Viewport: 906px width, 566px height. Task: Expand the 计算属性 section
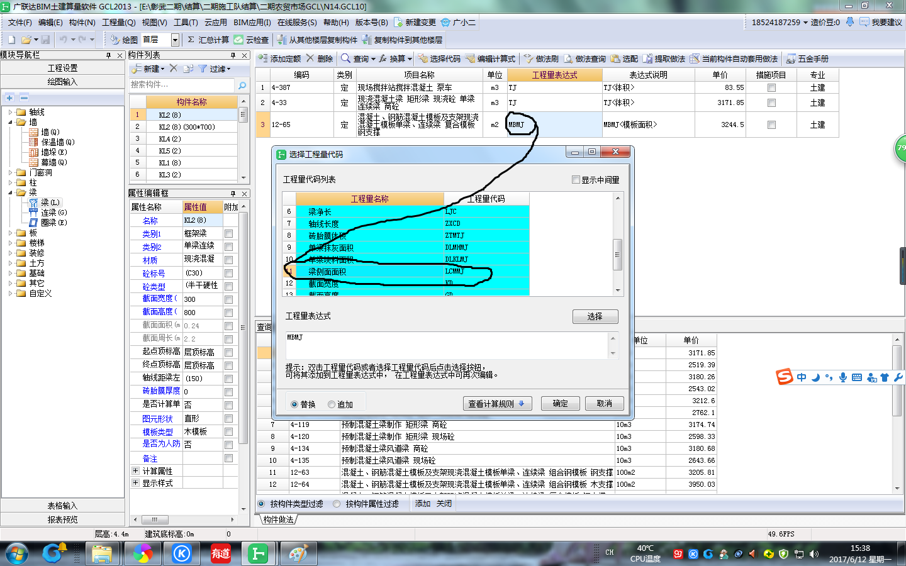click(135, 470)
